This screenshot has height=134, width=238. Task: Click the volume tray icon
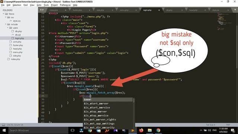pos(209,130)
